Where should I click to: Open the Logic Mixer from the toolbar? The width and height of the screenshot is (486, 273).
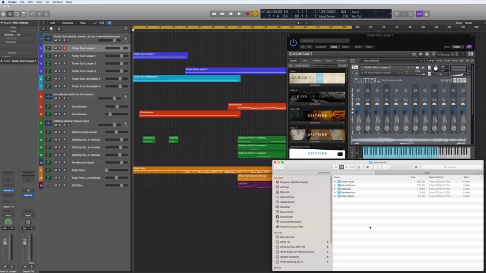click(x=40, y=14)
